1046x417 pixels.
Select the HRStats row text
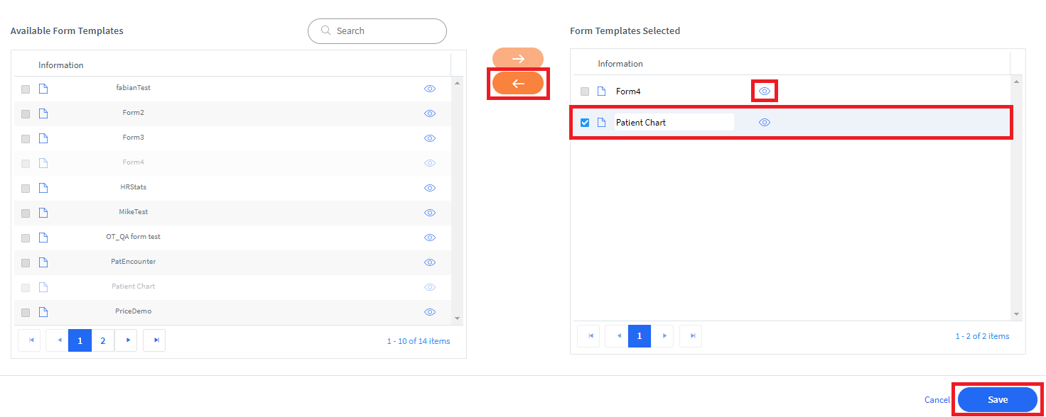tap(134, 187)
